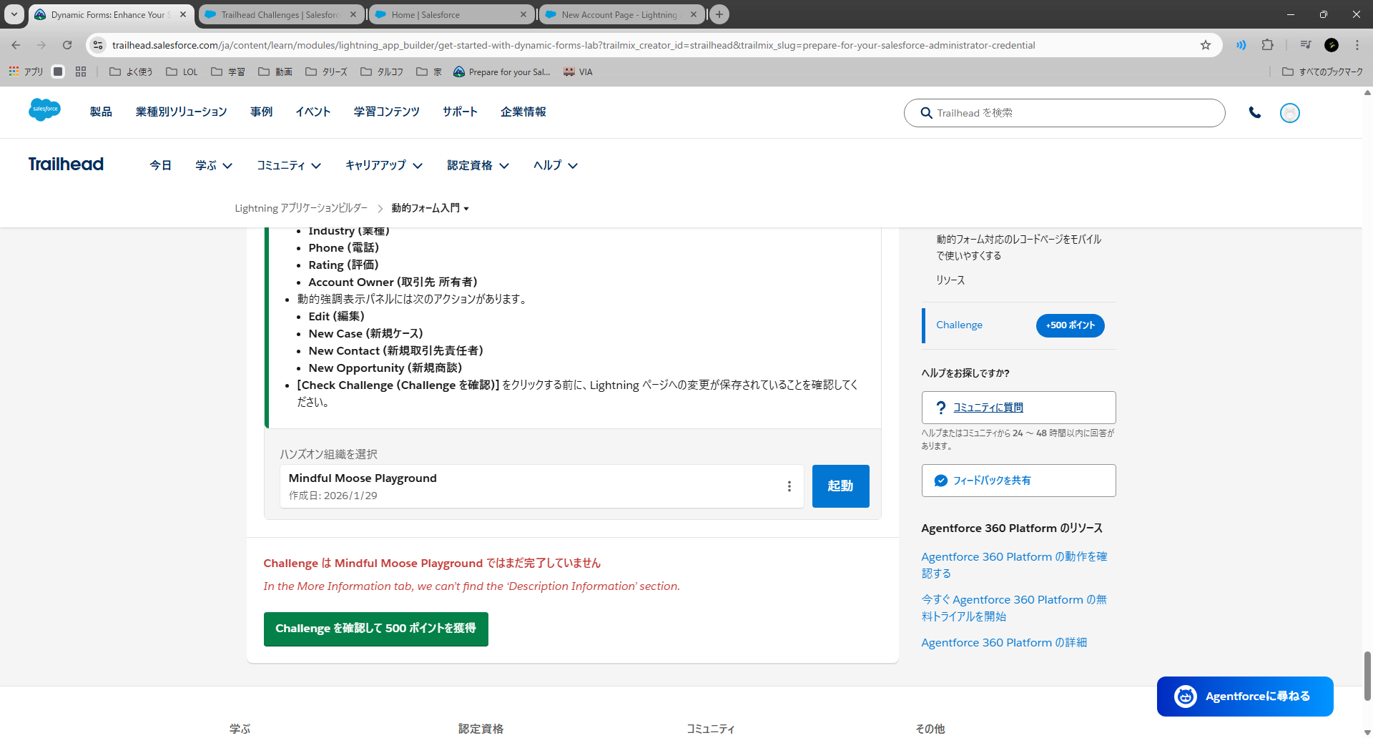Open Chrome extensions puzzle icon
This screenshot has width=1373, height=738.
tap(1267, 45)
